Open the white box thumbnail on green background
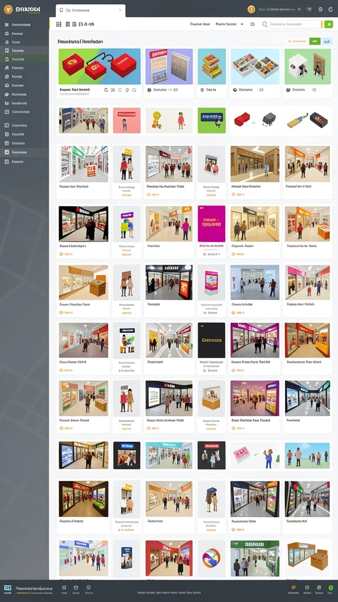The image size is (338, 602). 307,66
